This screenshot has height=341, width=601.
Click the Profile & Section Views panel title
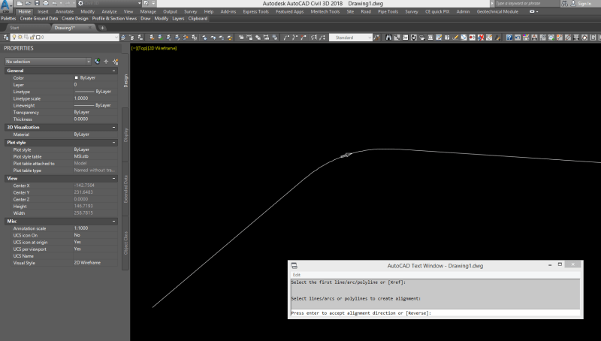(114, 18)
